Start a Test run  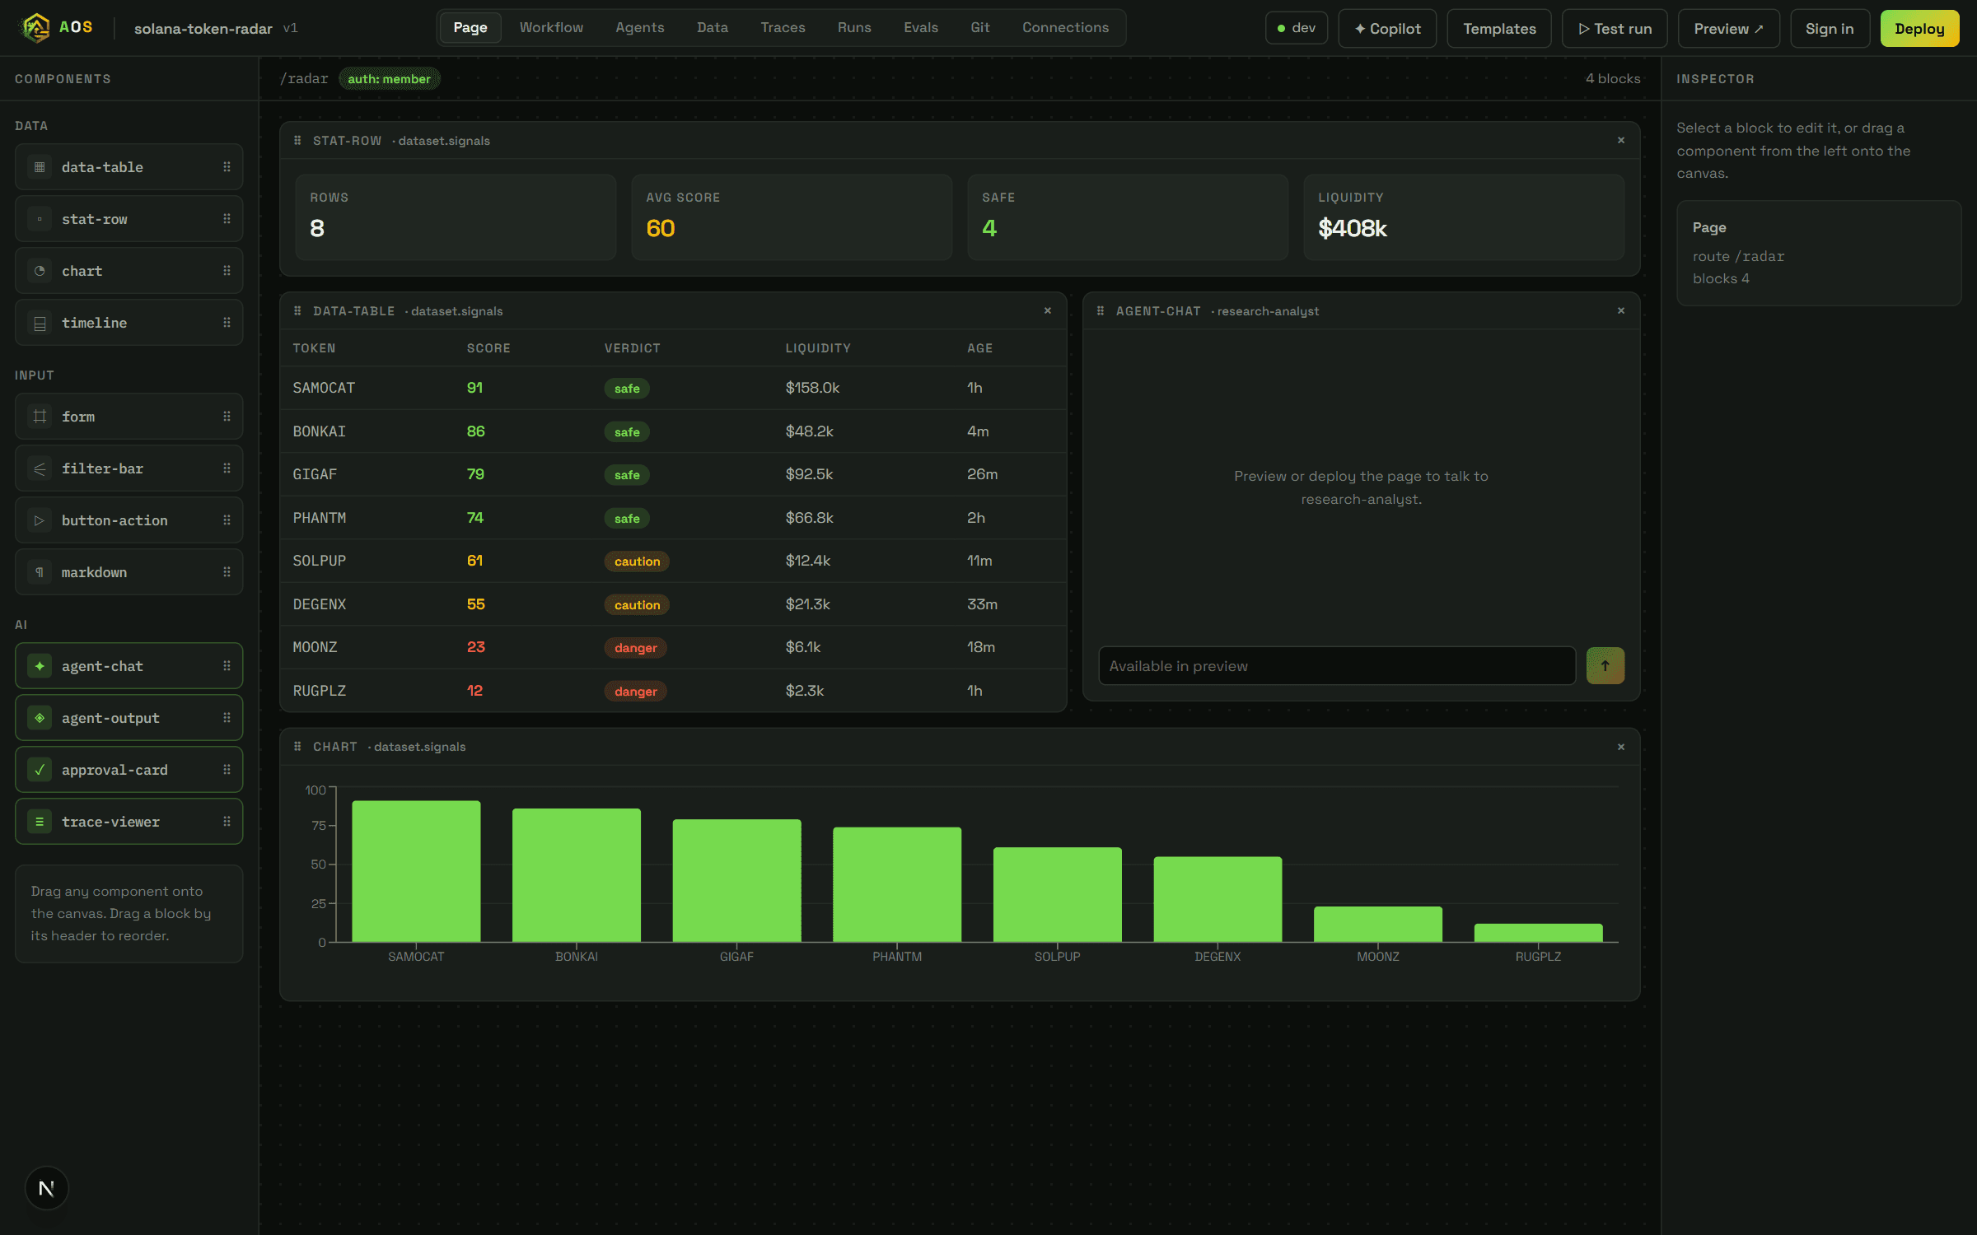[1615, 29]
